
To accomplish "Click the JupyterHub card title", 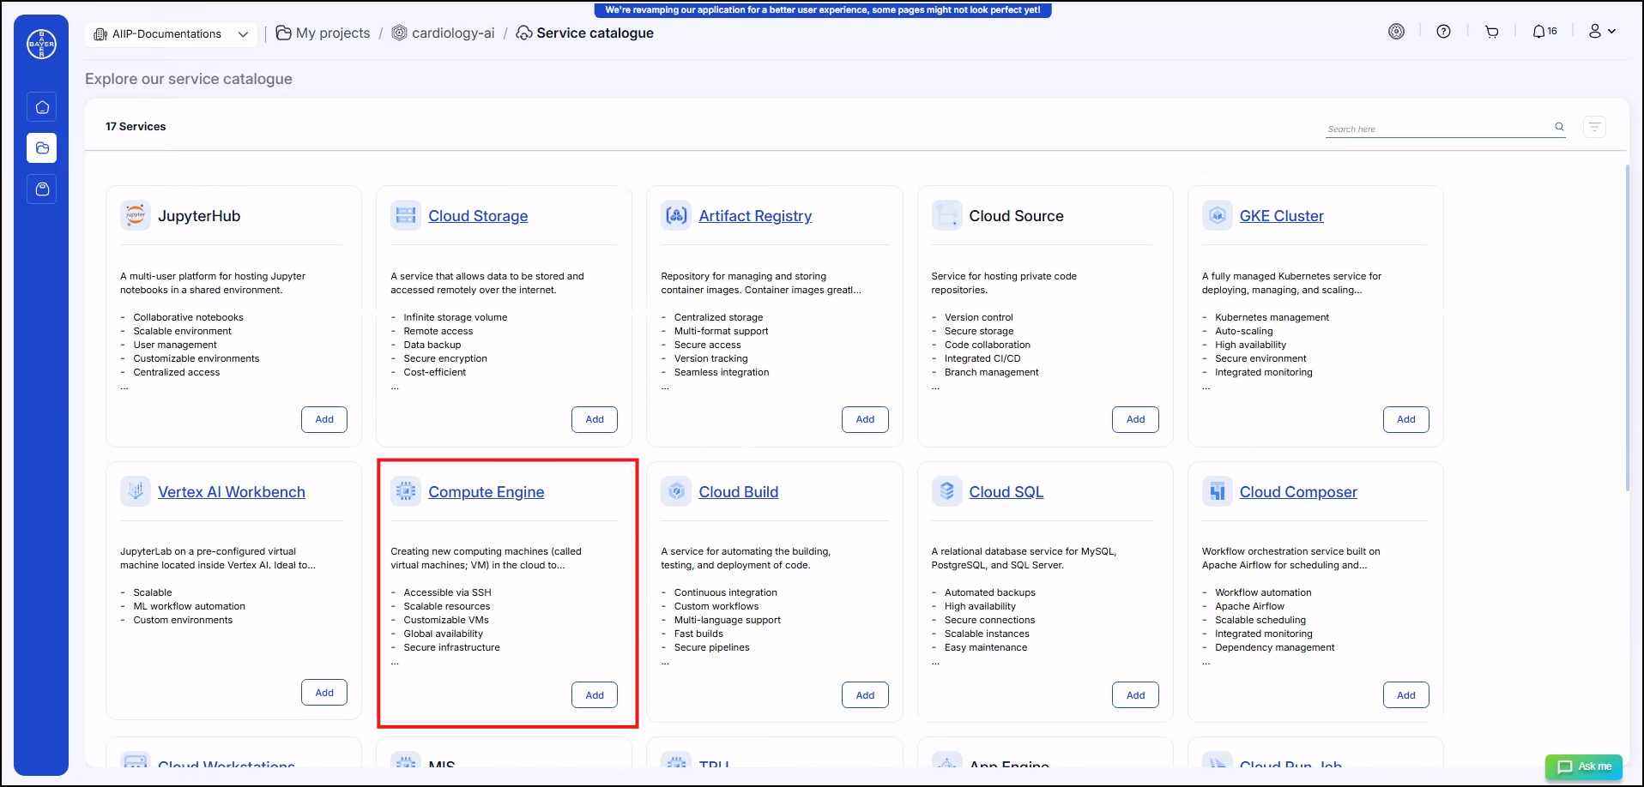I will pos(199,216).
